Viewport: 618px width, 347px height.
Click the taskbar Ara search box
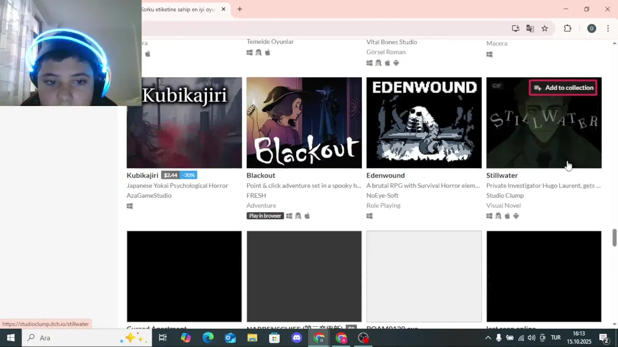click(87, 338)
